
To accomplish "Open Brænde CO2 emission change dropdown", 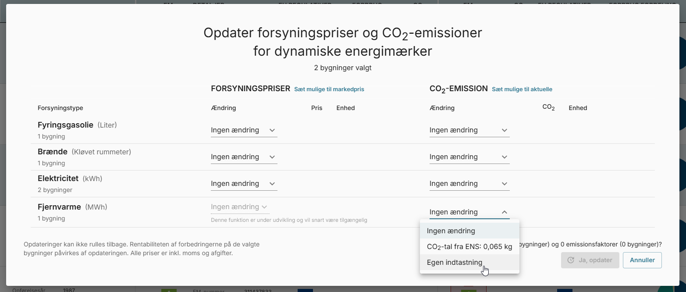I will pyautogui.click(x=469, y=157).
